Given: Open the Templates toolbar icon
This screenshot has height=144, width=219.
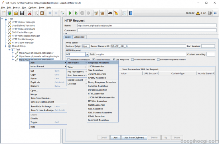Looking at the screenshot, I should [10, 13].
